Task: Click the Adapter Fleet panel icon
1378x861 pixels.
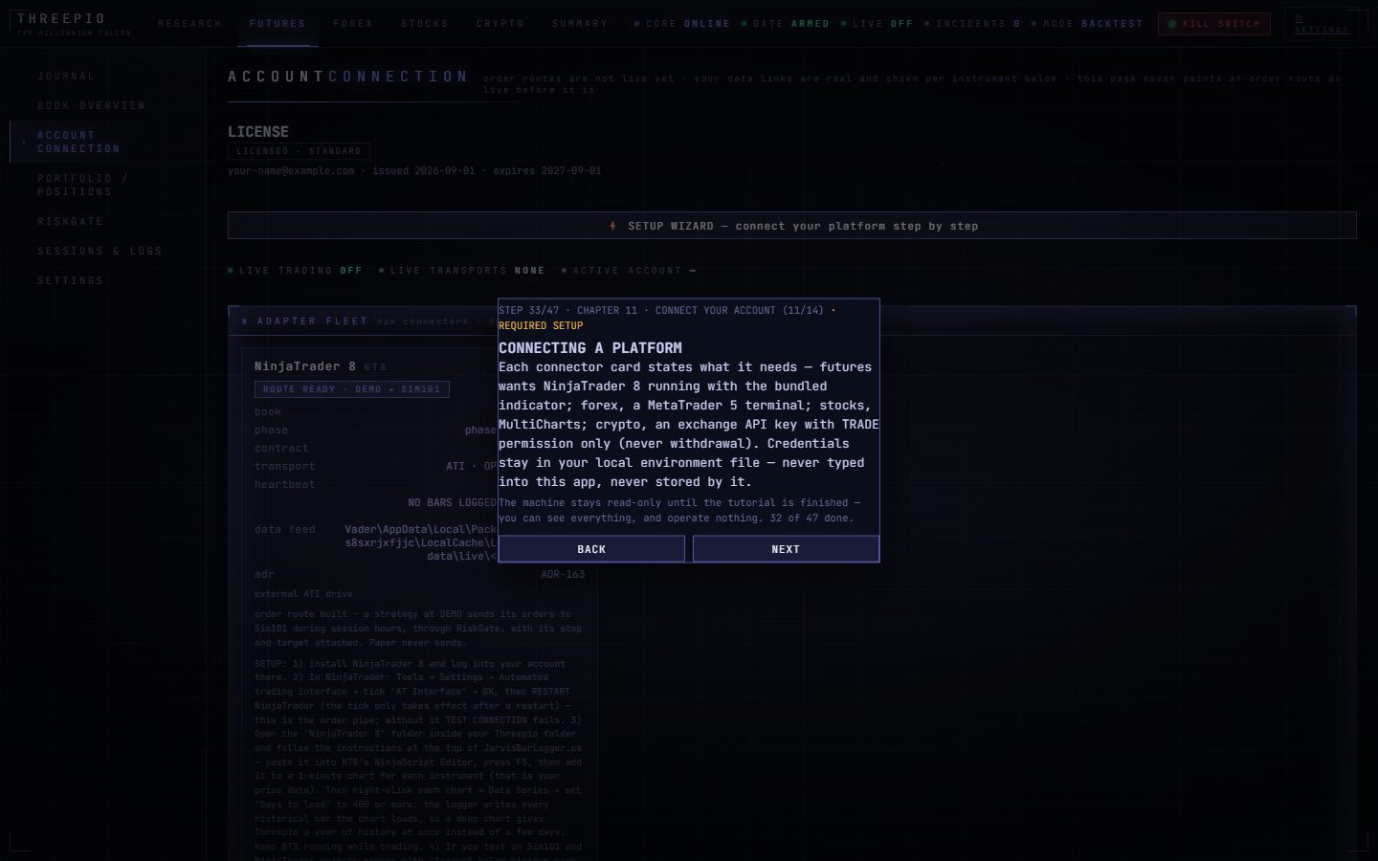Action: click(x=245, y=321)
